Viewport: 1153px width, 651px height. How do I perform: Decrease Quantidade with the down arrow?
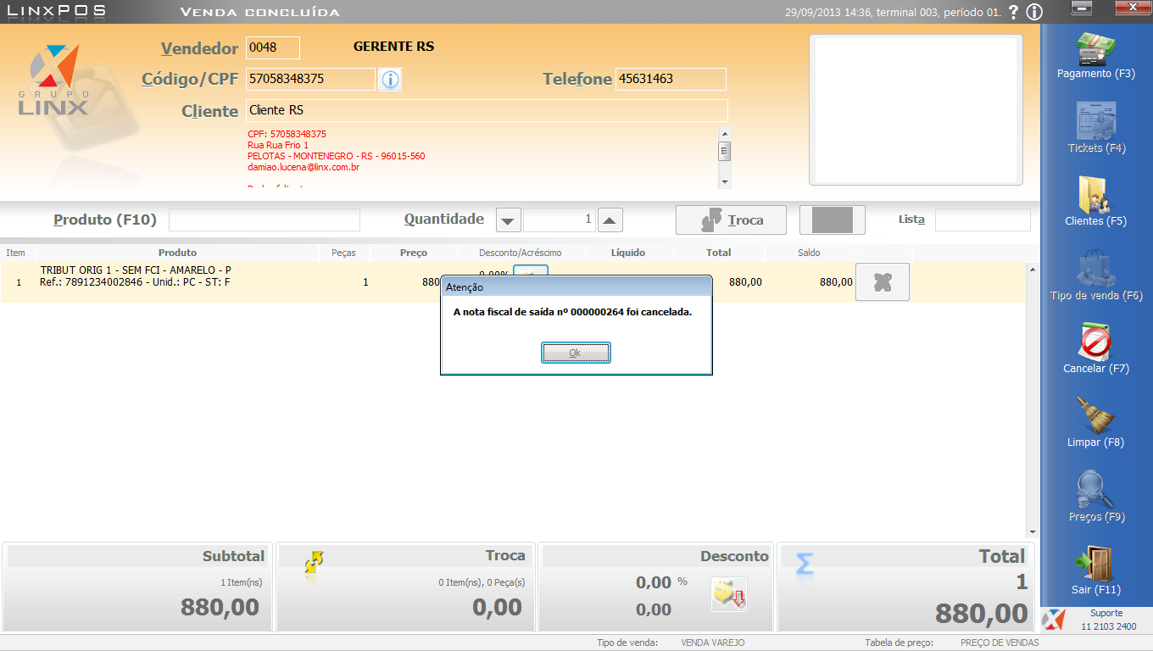pos(508,220)
